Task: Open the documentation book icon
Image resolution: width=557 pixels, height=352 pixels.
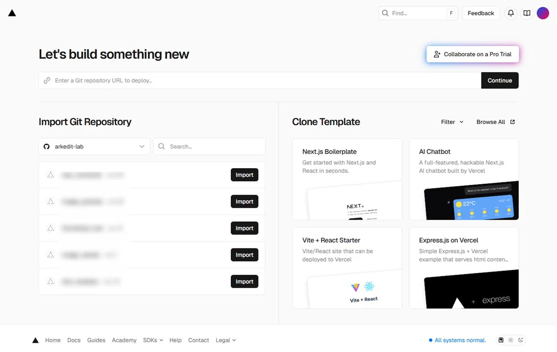Action: [x=527, y=13]
